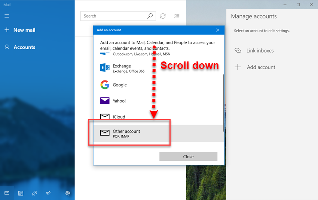Open Calendar from bottom bar

click(21, 193)
